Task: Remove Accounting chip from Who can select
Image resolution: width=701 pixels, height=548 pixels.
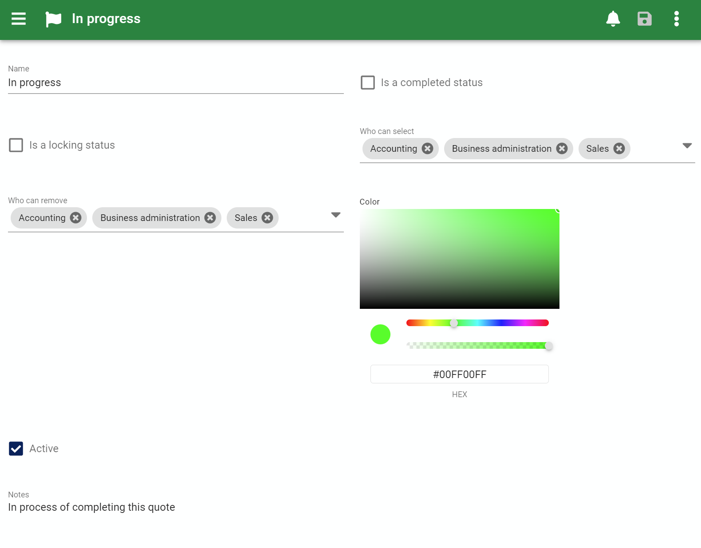Action: [x=427, y=149]
